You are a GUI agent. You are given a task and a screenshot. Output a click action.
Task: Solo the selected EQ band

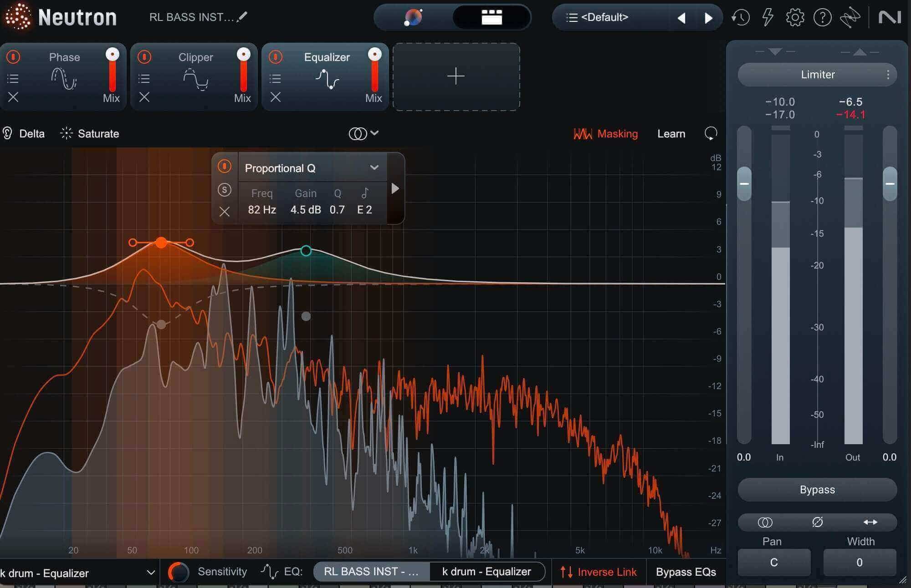224,189
